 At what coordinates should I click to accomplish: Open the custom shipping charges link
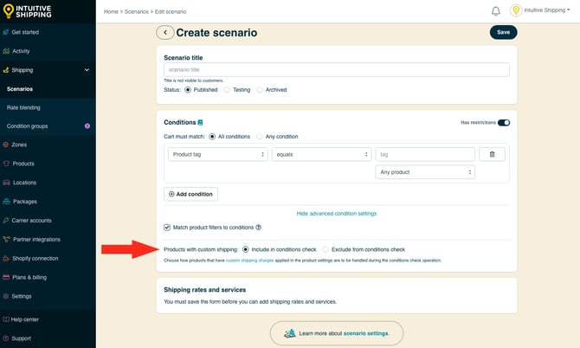249,261
